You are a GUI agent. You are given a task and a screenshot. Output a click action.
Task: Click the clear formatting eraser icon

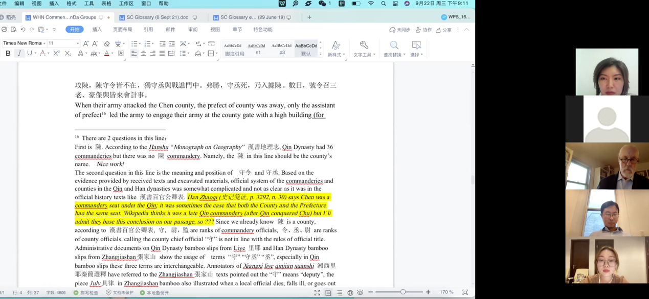pos(106,43)
